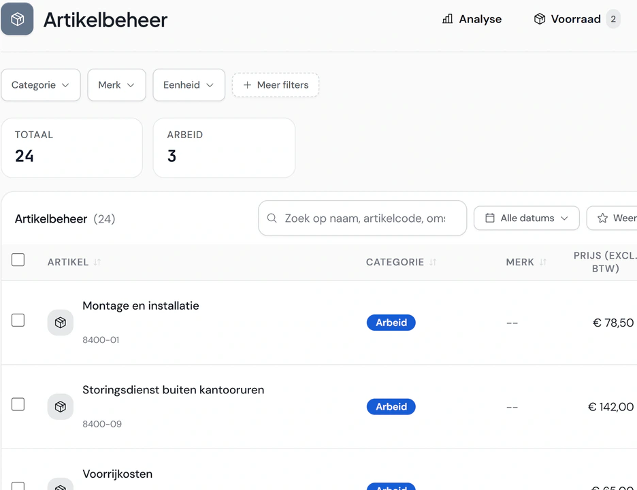
Task: Open the Eenheid filter dropdown
Action: 189,85
